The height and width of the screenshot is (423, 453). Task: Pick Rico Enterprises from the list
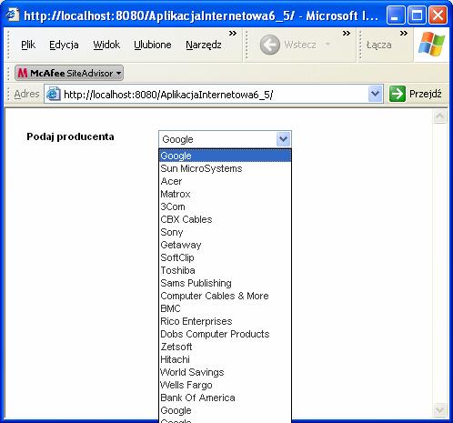tap(225, 321)
